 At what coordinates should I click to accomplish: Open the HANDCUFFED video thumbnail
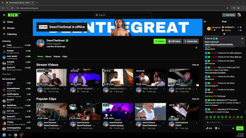click(117, 77)
